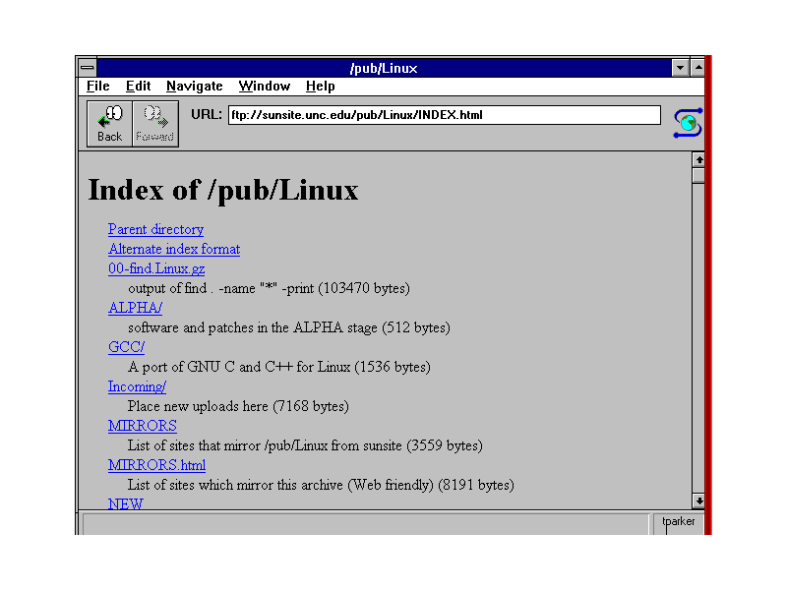Viewport: 787px width, 590px height.
Task: Follow the Parent directory link
Action: pos(155,229)
